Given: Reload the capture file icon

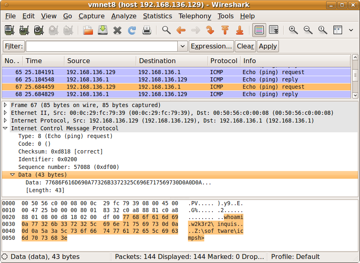Looking at the screenshot, I should click(x=132, y=30).
